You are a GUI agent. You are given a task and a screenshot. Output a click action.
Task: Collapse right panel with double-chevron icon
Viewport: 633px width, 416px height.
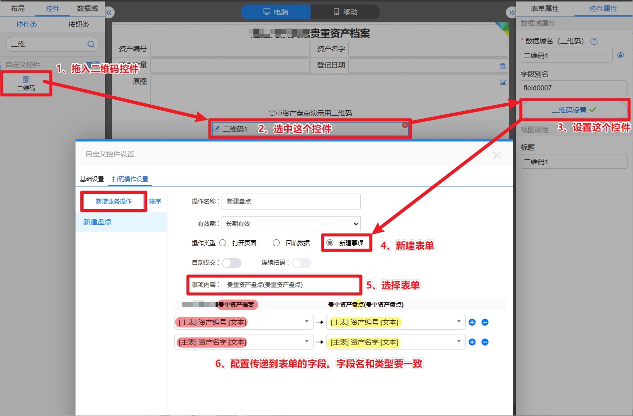click(x=511, y=12)
